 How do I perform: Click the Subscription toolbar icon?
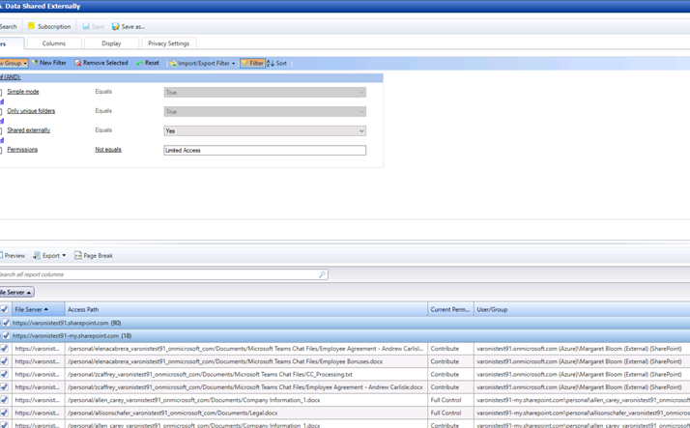pos(32,27)
